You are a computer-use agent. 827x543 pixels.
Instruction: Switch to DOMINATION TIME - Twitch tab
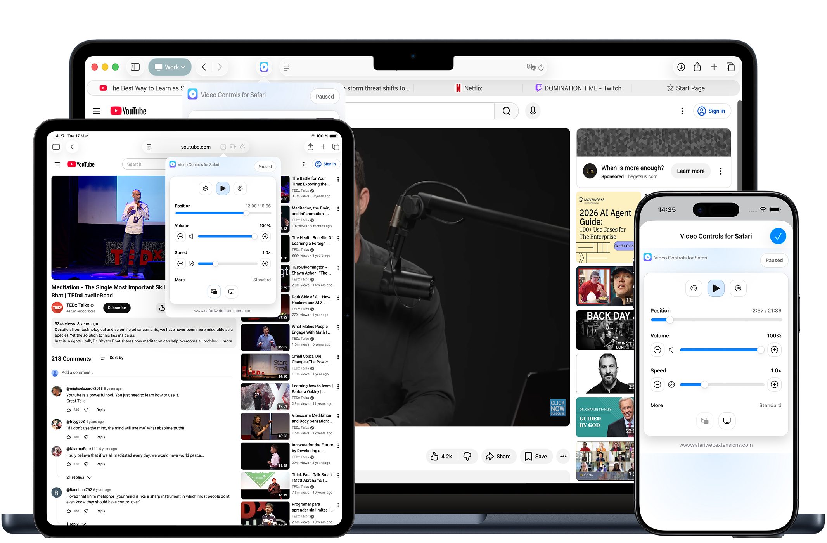click(x=578, y=88)
